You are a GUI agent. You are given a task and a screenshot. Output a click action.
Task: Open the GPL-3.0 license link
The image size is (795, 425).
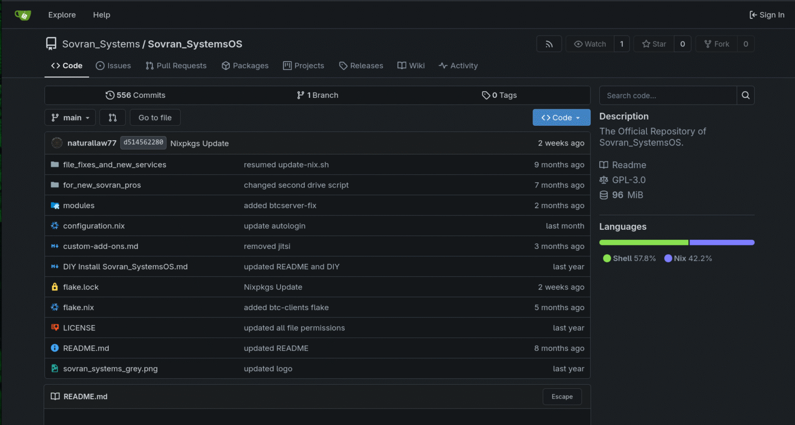(623, 180)
